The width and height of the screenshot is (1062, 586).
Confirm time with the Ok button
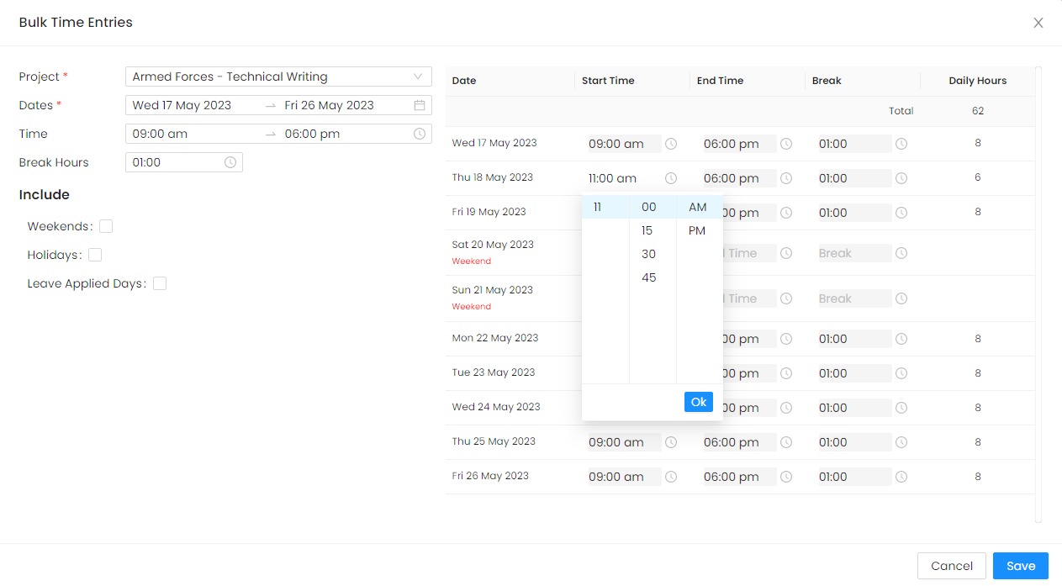(x=698, y=402)
